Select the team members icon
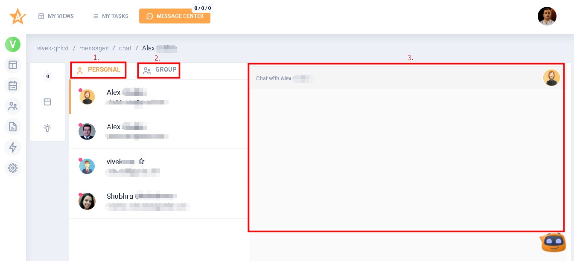Image resolution: width=574 pixels, height=261 pixels. point(13,106)
